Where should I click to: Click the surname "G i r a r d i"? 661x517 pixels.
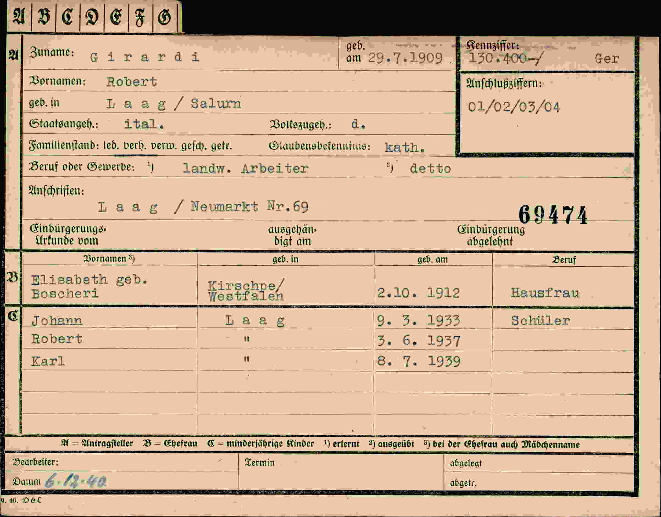(x=145, y=57)
